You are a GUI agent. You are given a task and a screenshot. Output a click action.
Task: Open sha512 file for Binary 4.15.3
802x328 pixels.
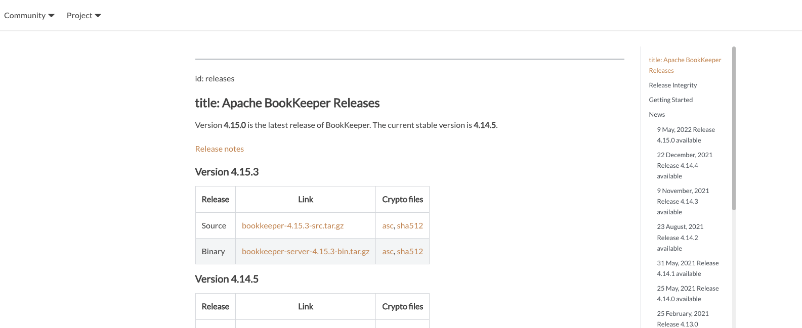pyautogui.click(x=410, y=251)
